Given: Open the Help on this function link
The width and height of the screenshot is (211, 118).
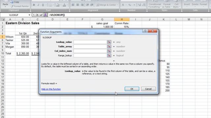Looking at the screenshot, I should point(51,89).
